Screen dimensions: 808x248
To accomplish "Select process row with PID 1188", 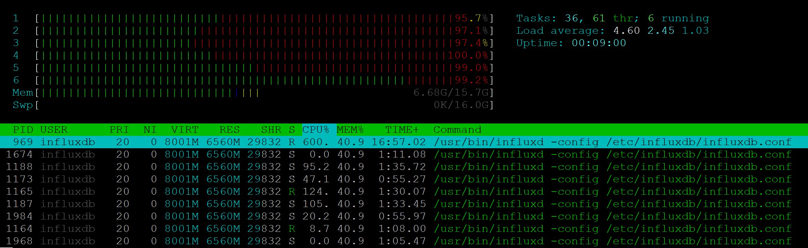I will (404, 167).
